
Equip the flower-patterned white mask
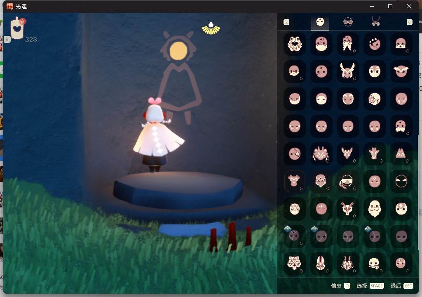point(374,99)
